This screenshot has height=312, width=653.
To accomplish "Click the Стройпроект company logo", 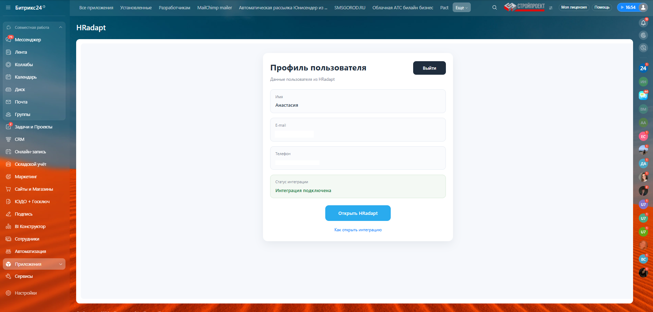I will pos(525,7).
